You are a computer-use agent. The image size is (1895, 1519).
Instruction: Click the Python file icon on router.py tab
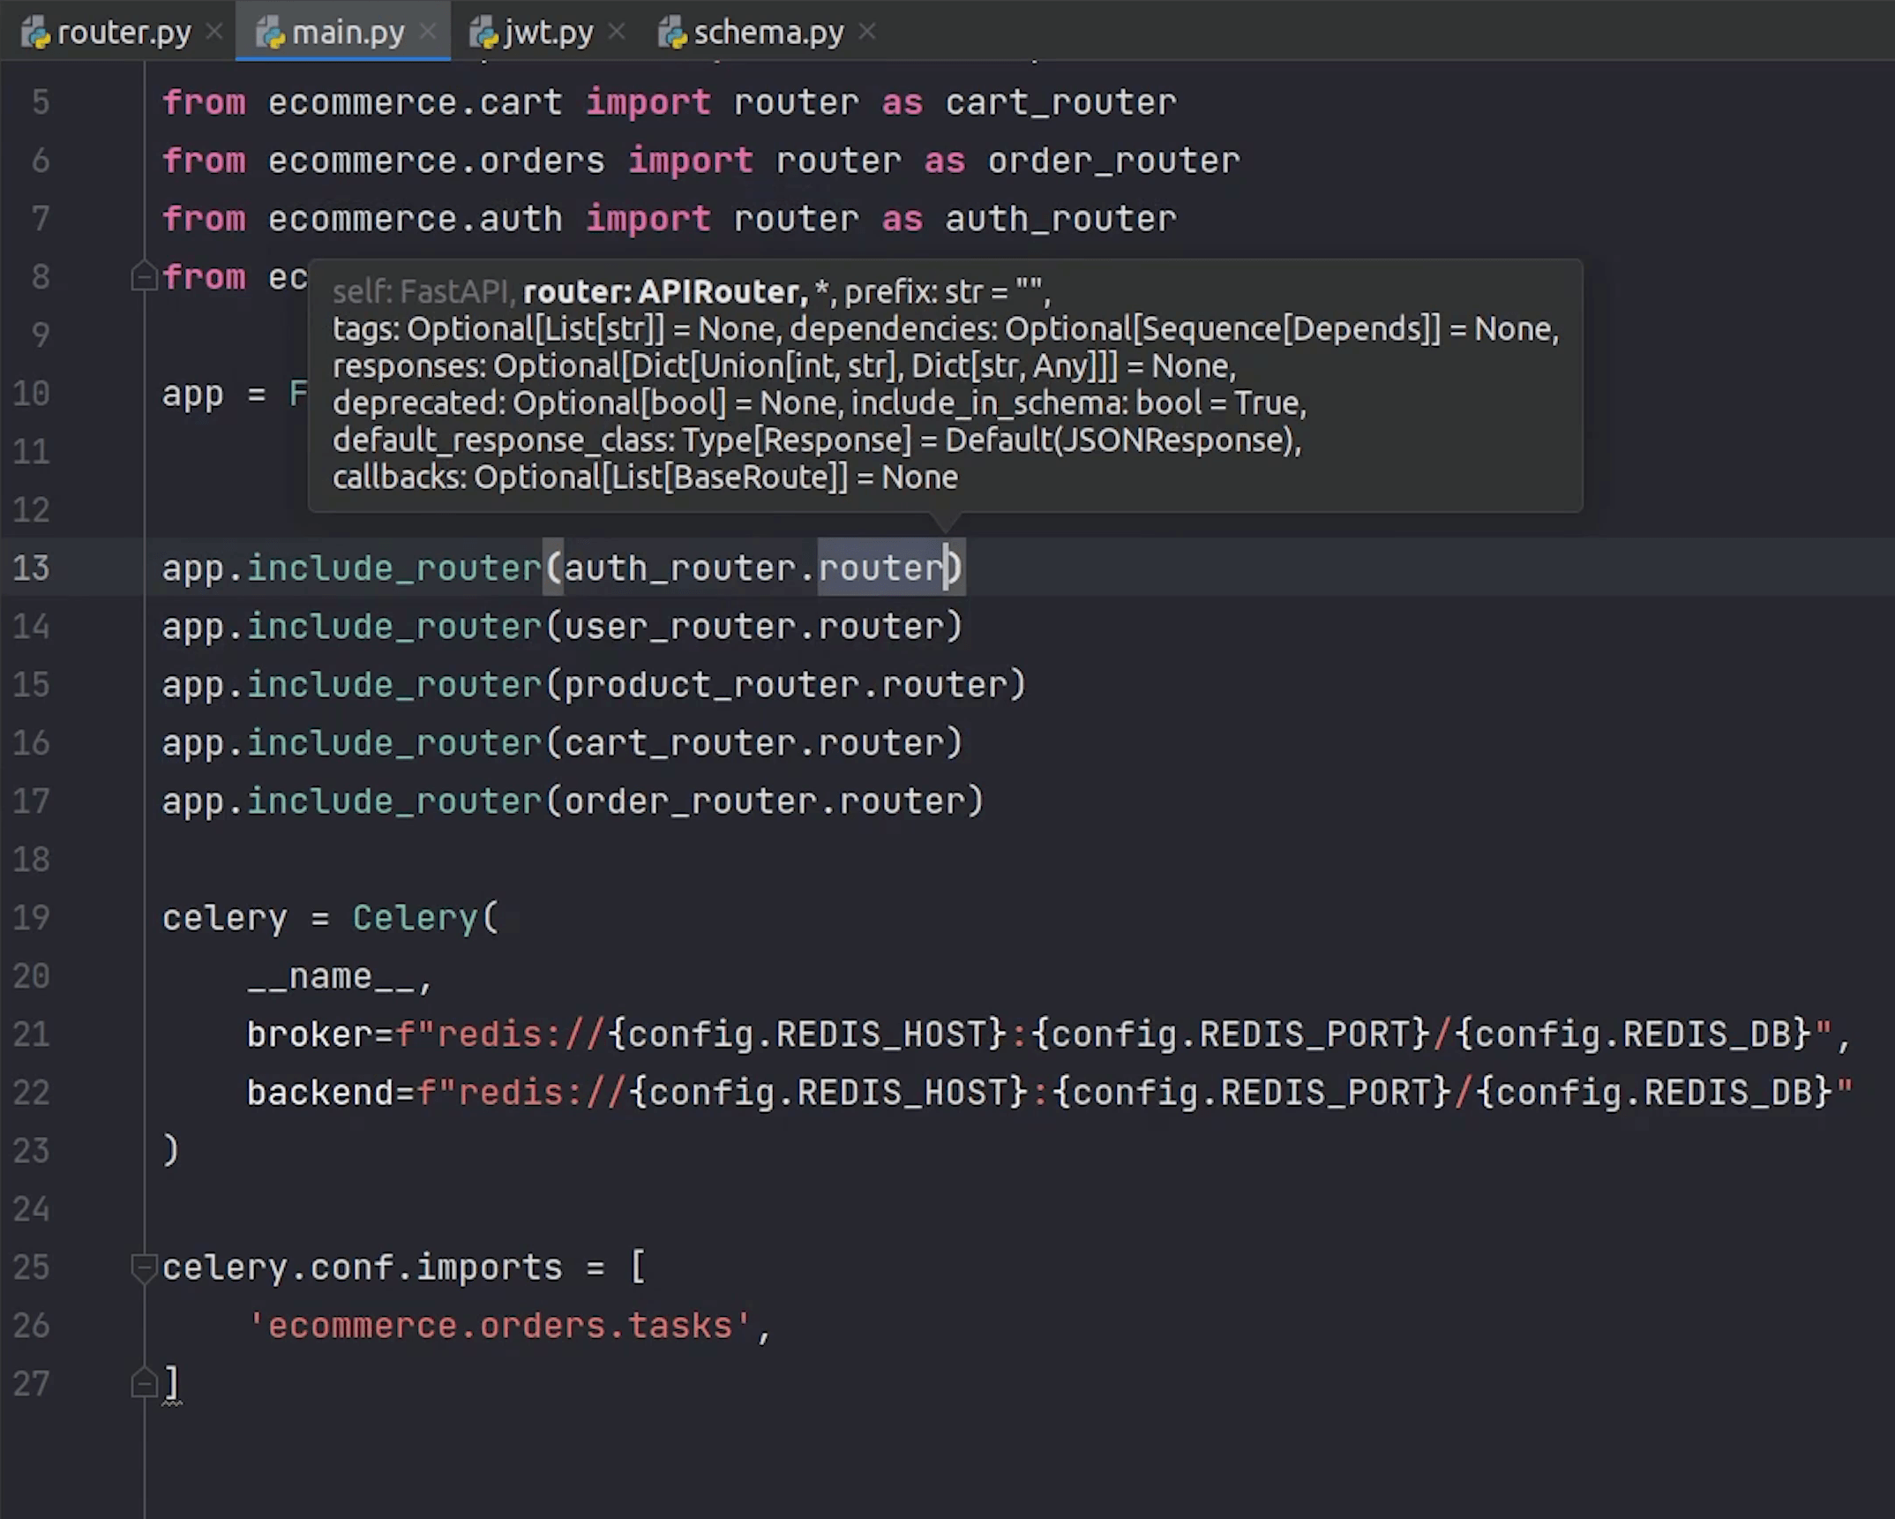point(35,34)
